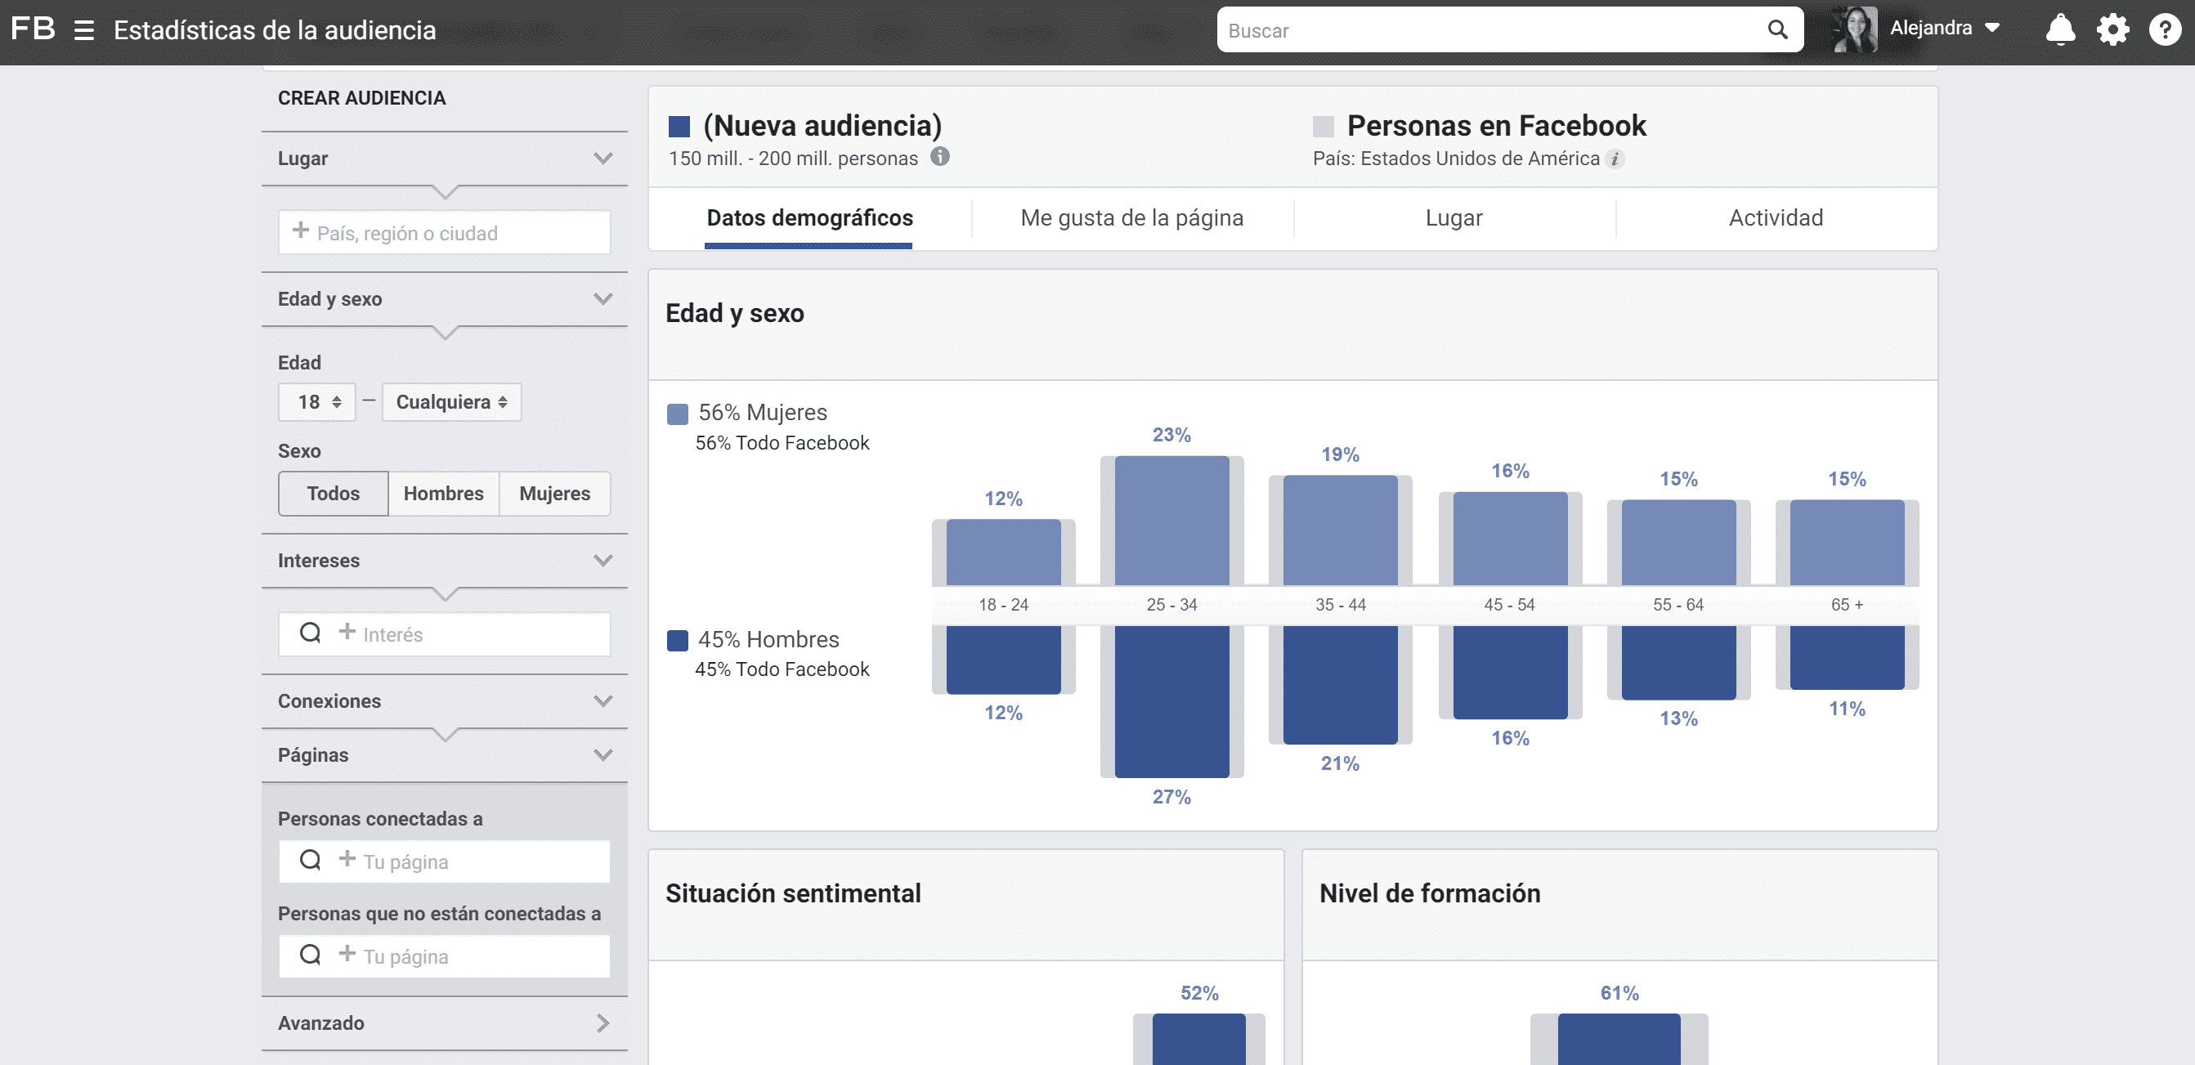Click Tu página field under Personas conectadas a
This screenshot has width=2195, height=1065.
click(444, 861)
